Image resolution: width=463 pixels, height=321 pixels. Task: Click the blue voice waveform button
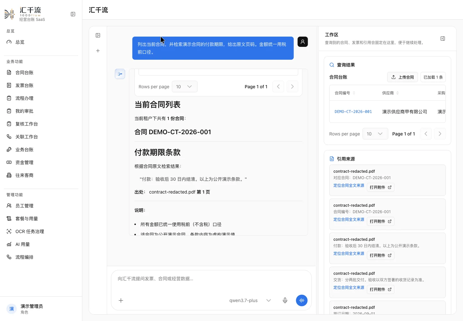click(302, 300)
